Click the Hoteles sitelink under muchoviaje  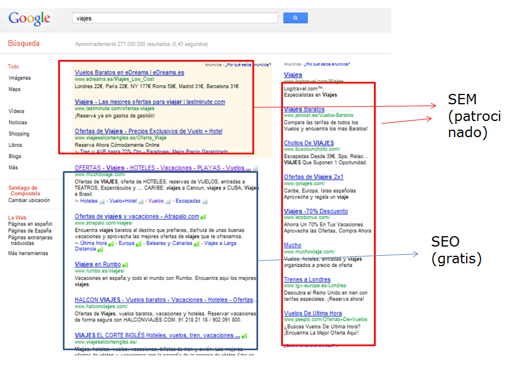click(89, 201)
